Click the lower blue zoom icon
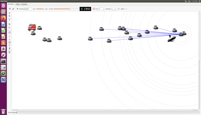Screen dimensions: 201x115 (x=9, y=19)
